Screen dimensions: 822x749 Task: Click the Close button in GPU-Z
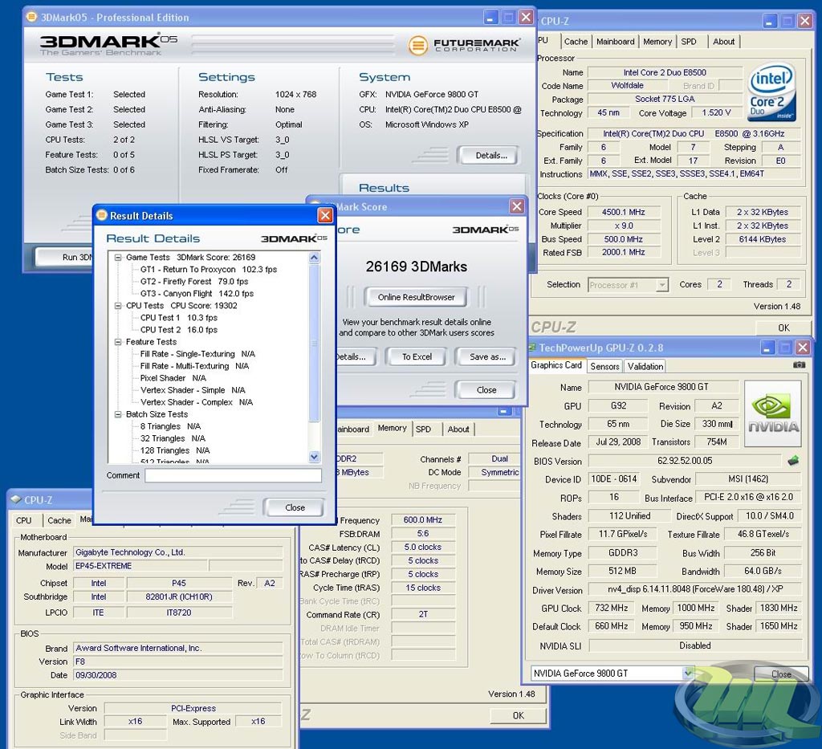click(x=781, y=674)
